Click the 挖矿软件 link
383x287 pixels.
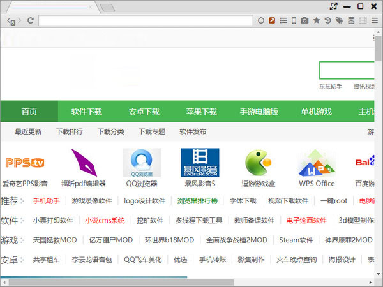[x=150, y=221]
